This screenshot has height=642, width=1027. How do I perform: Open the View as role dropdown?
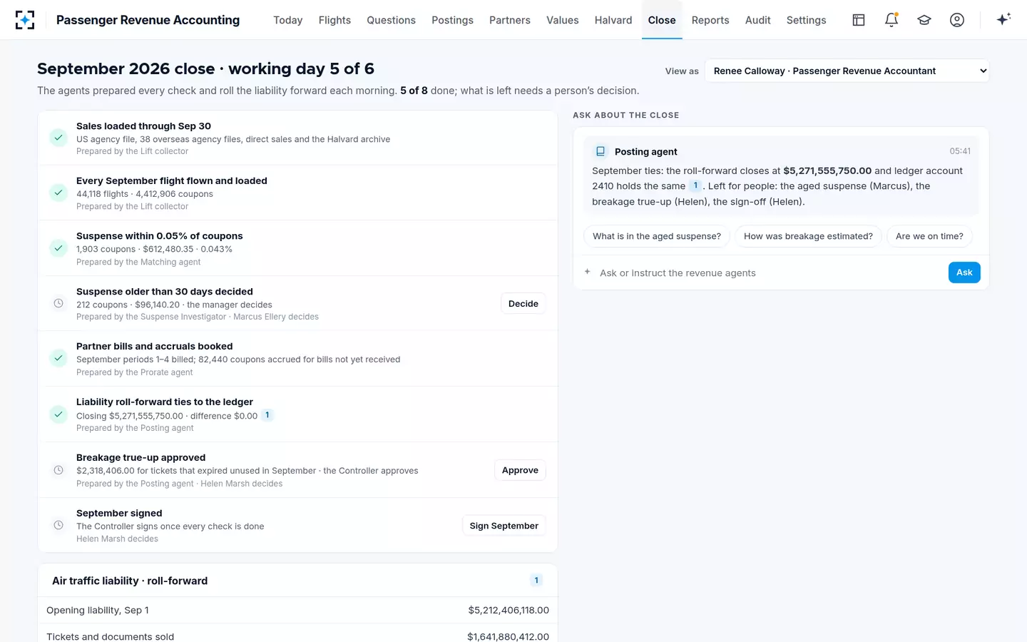847,71
